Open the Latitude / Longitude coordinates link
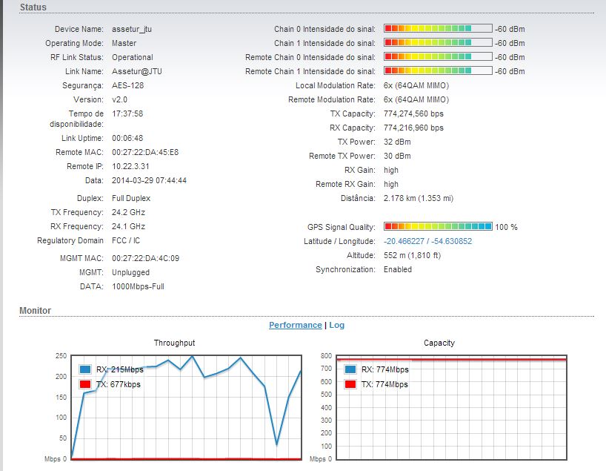The height and width of the screenshot is (471, 606). [428, 241]
